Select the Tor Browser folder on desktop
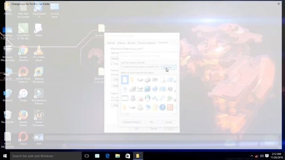285x160 pixels. 101,30
